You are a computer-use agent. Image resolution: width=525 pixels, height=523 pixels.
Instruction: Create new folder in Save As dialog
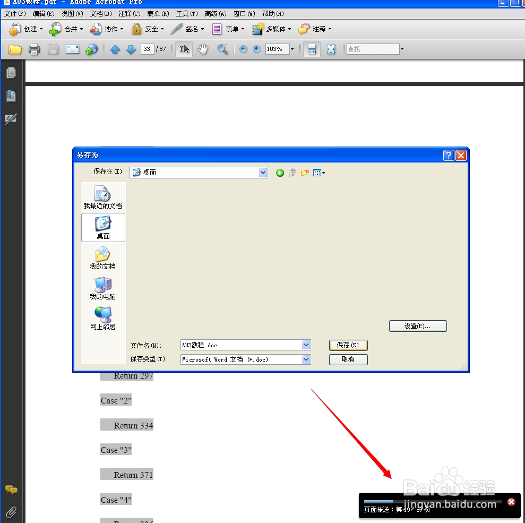tap(305, 173)
